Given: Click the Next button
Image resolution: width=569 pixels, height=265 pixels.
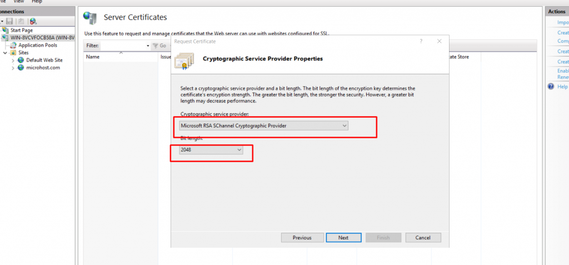Looking at the screenshot, I should (343, 238).
